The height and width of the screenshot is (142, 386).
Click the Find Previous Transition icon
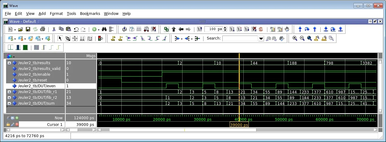pos(128,38)
